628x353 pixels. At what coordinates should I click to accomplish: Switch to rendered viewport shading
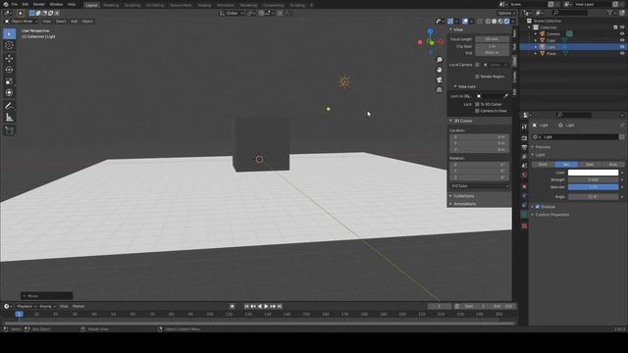[506, 22]
